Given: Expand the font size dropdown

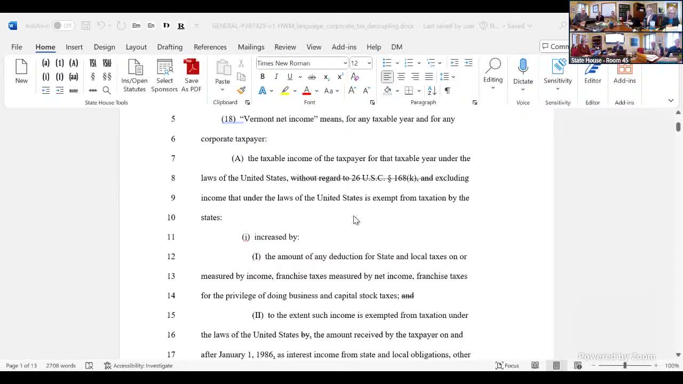Looking at the screenshot, I should click(369, 63).
